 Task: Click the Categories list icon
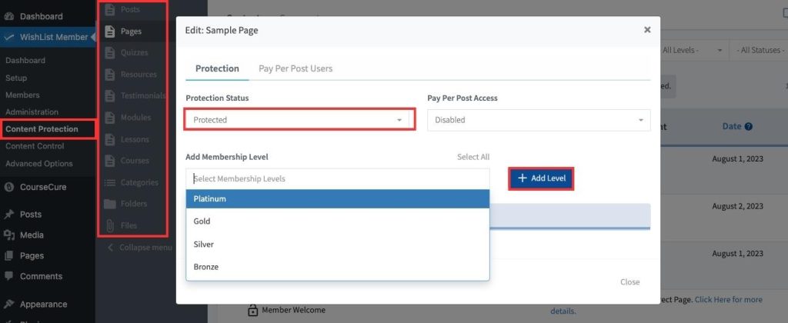[109, 182]
